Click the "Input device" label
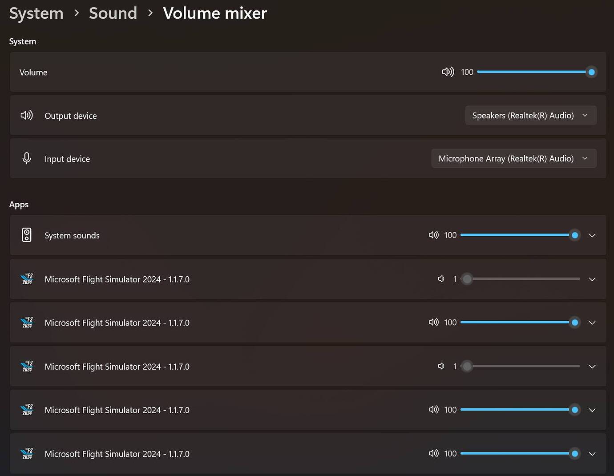614x476 pixels. pyautogui.click(x=67, y=159)
